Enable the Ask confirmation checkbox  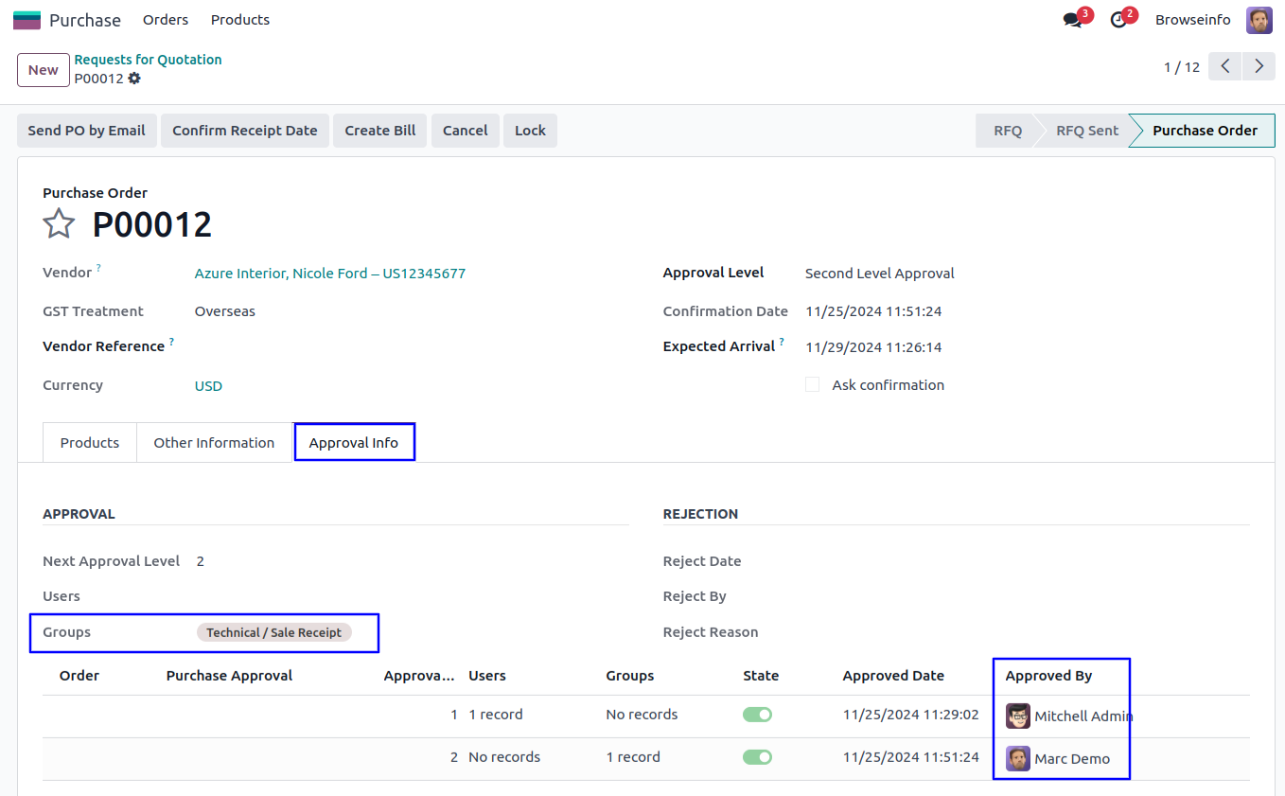(812, 384)
